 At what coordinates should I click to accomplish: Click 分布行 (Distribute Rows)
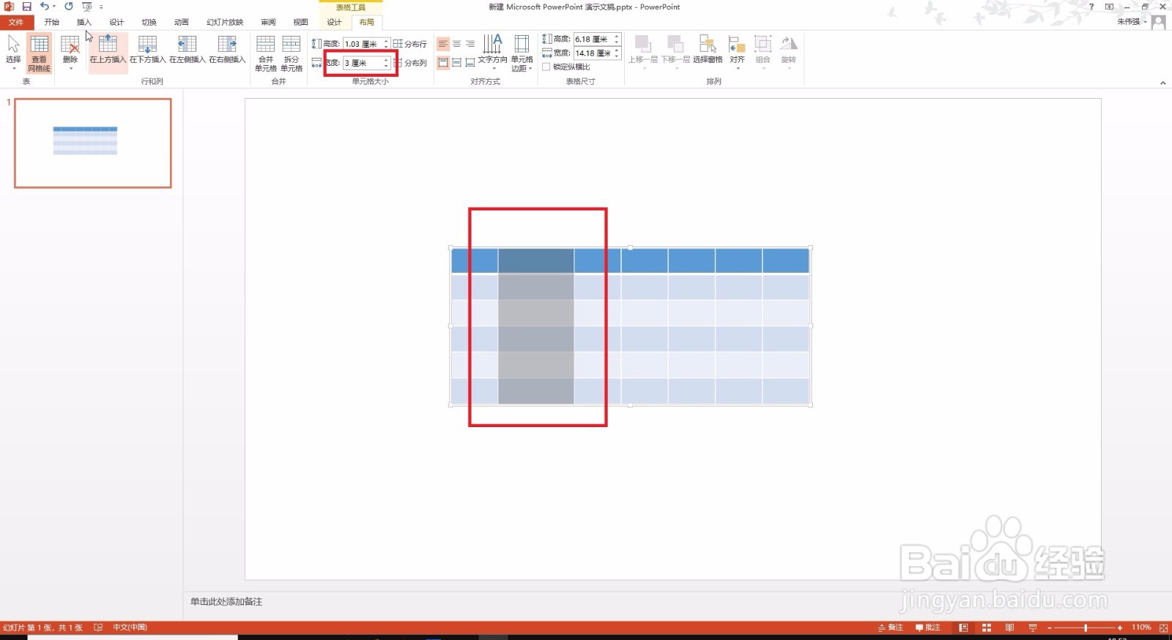(x=410, y=44)
